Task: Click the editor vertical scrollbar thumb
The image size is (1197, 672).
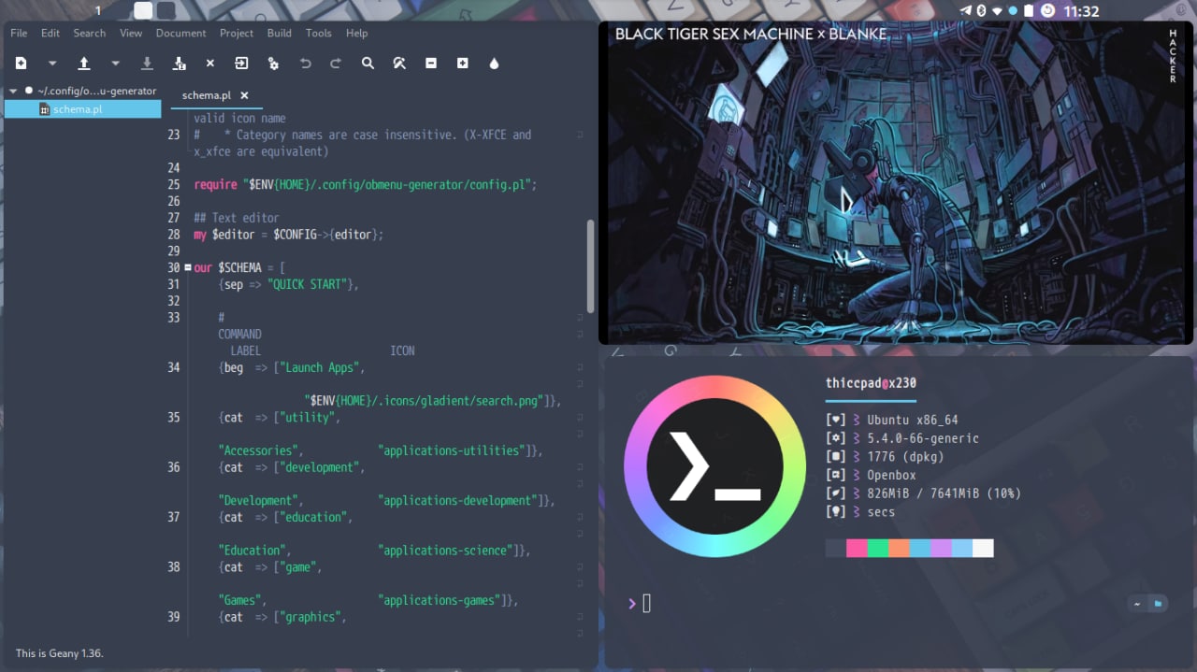Action: [590, 266]
